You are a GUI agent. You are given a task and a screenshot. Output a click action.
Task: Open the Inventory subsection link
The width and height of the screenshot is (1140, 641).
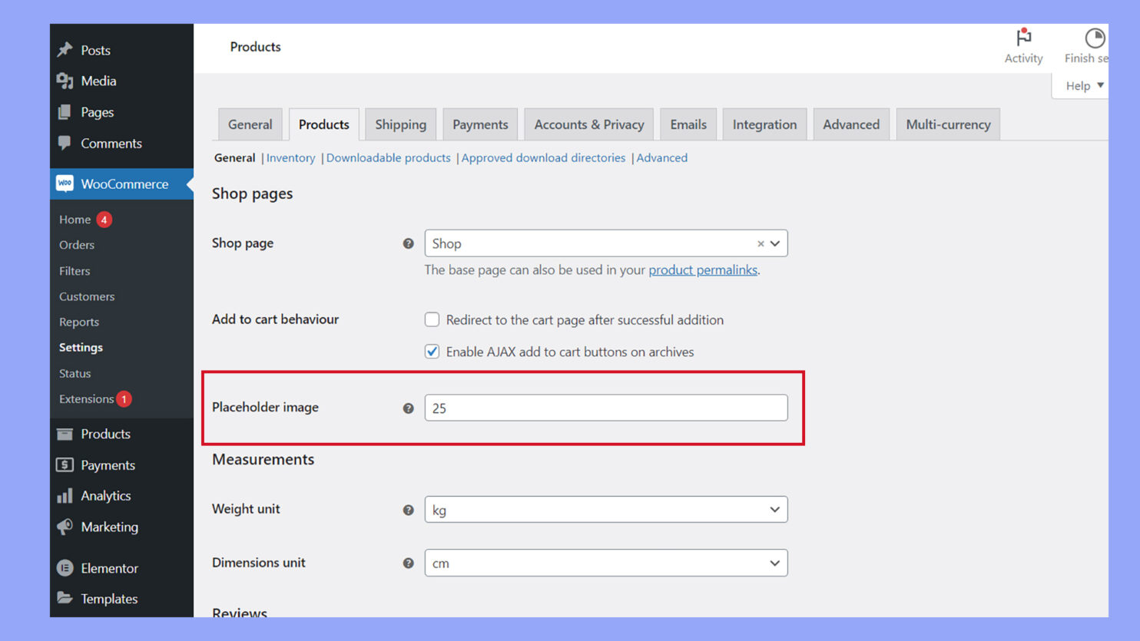click(290, 157)
